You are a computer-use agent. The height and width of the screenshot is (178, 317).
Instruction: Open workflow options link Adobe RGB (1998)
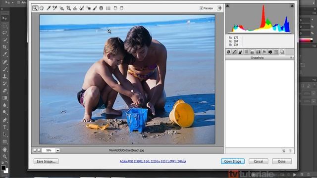click(x=153, y=161)
